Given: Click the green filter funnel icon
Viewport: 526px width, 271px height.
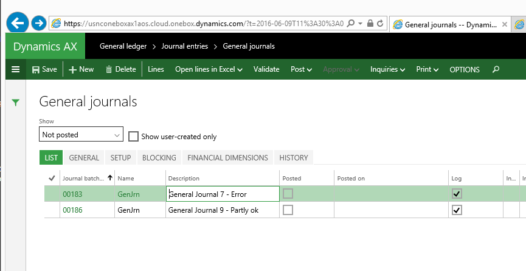Looking at the screenshot, I should click(15, 103).
